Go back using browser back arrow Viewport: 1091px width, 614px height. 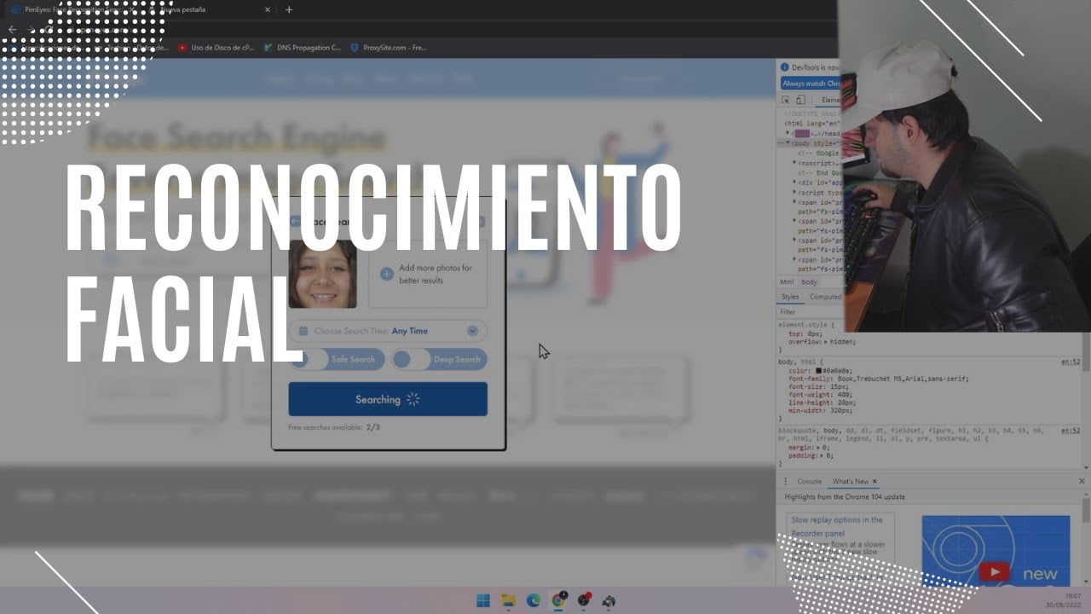click(x=12, y=29)
